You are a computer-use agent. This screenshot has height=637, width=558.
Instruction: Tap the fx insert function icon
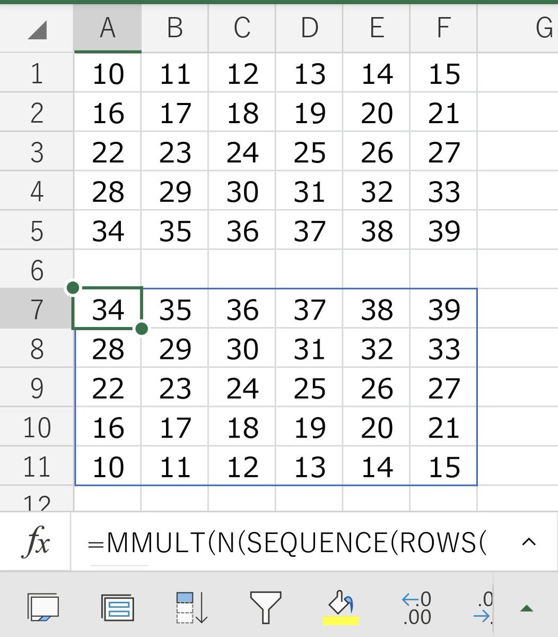[36, 543]
